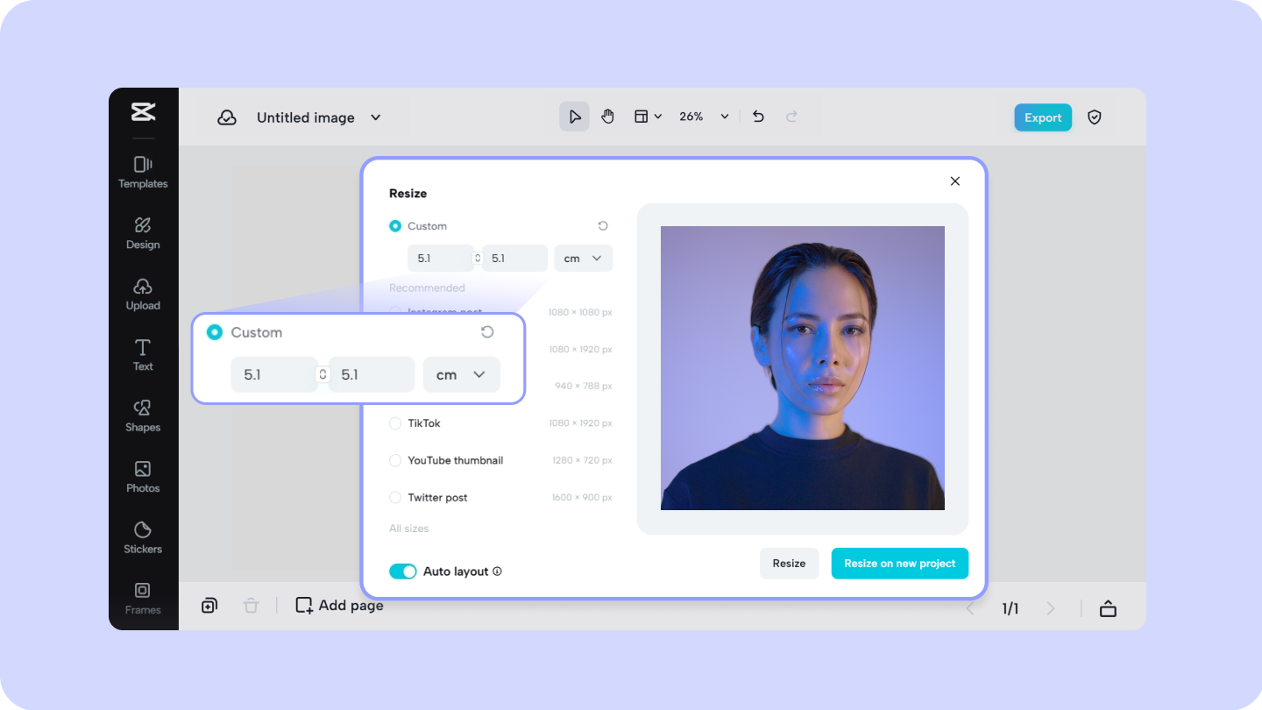Viewport: 1262px width, 710px height.
Task: Click the trash delete page icon
Action: [x=252, y=606]
